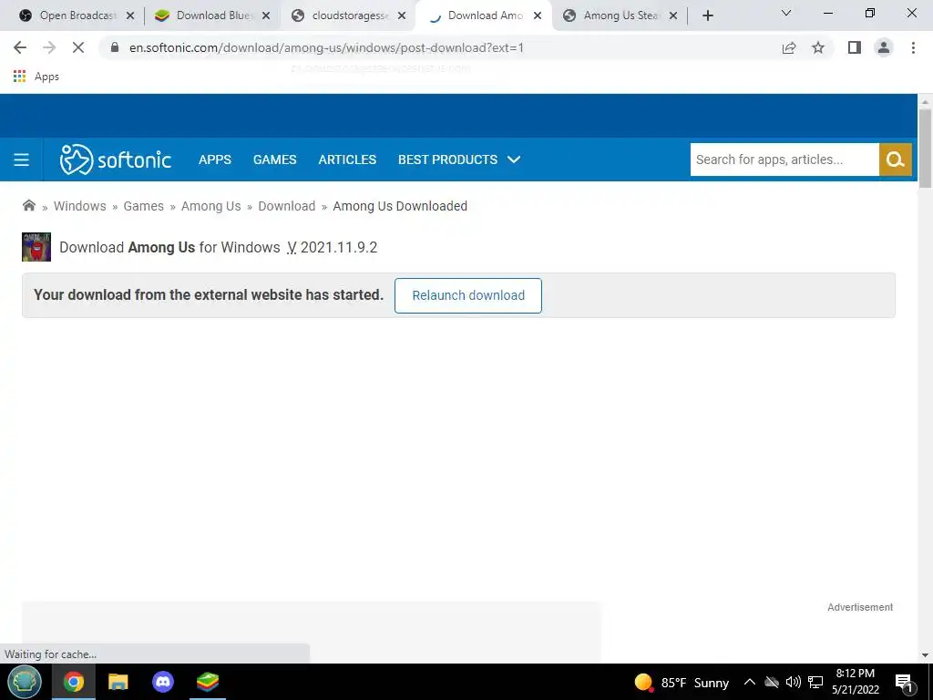
Task: Close the Open Broadcast tab
Action: pyautogui.click(x=130, y=16)
